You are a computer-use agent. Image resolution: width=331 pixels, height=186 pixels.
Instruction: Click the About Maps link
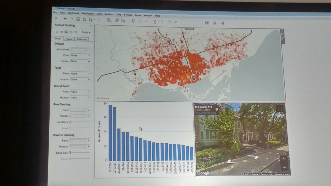tap(103, 98)
